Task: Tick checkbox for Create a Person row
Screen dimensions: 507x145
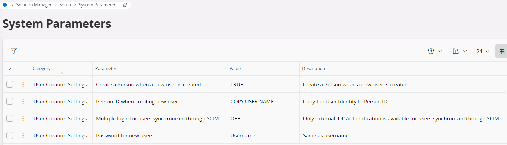Action: [x=10, y=85]
